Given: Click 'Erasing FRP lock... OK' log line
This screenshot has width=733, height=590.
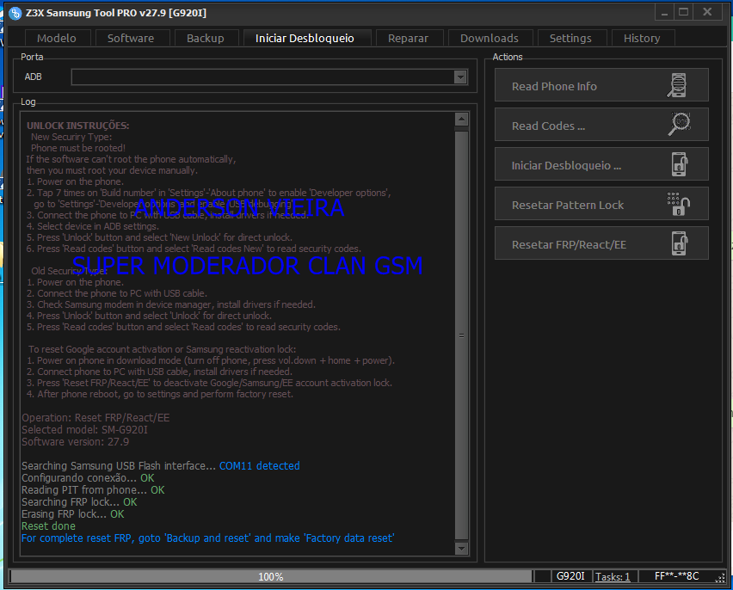Looking at the screenshot, I should (73, 514).
